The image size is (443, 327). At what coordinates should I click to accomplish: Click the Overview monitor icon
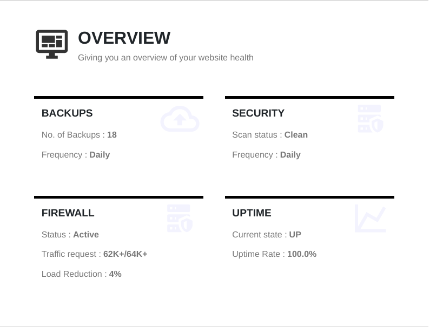[52, 44]
